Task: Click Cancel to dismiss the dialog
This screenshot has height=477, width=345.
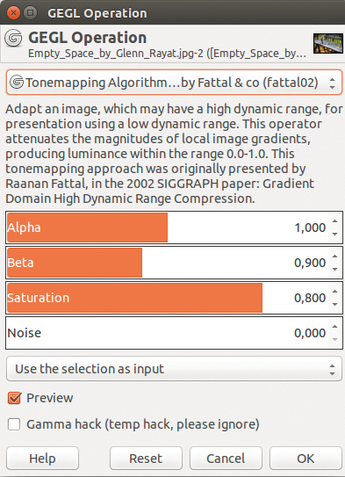Action: point(226,459)
